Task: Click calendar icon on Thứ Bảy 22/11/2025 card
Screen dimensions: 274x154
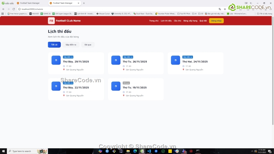Action: [x=56, y=86]
